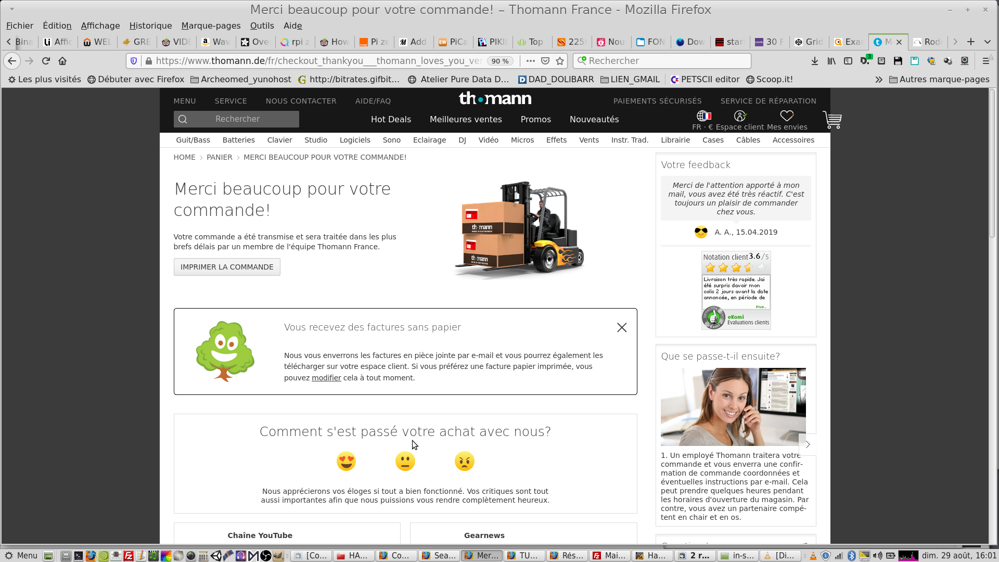
Task: Bookmark page with star icon
Action: tap(560, 61)
